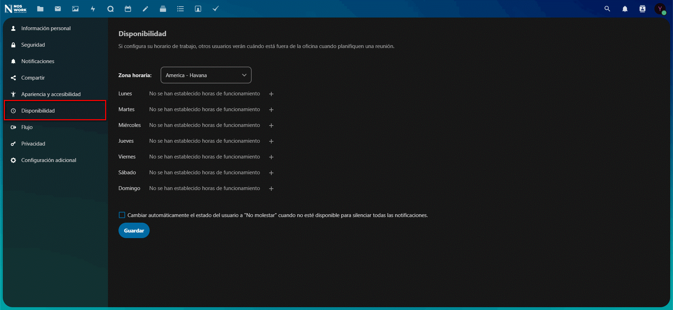Open the search magnifier icon

(x=607, y=9)
